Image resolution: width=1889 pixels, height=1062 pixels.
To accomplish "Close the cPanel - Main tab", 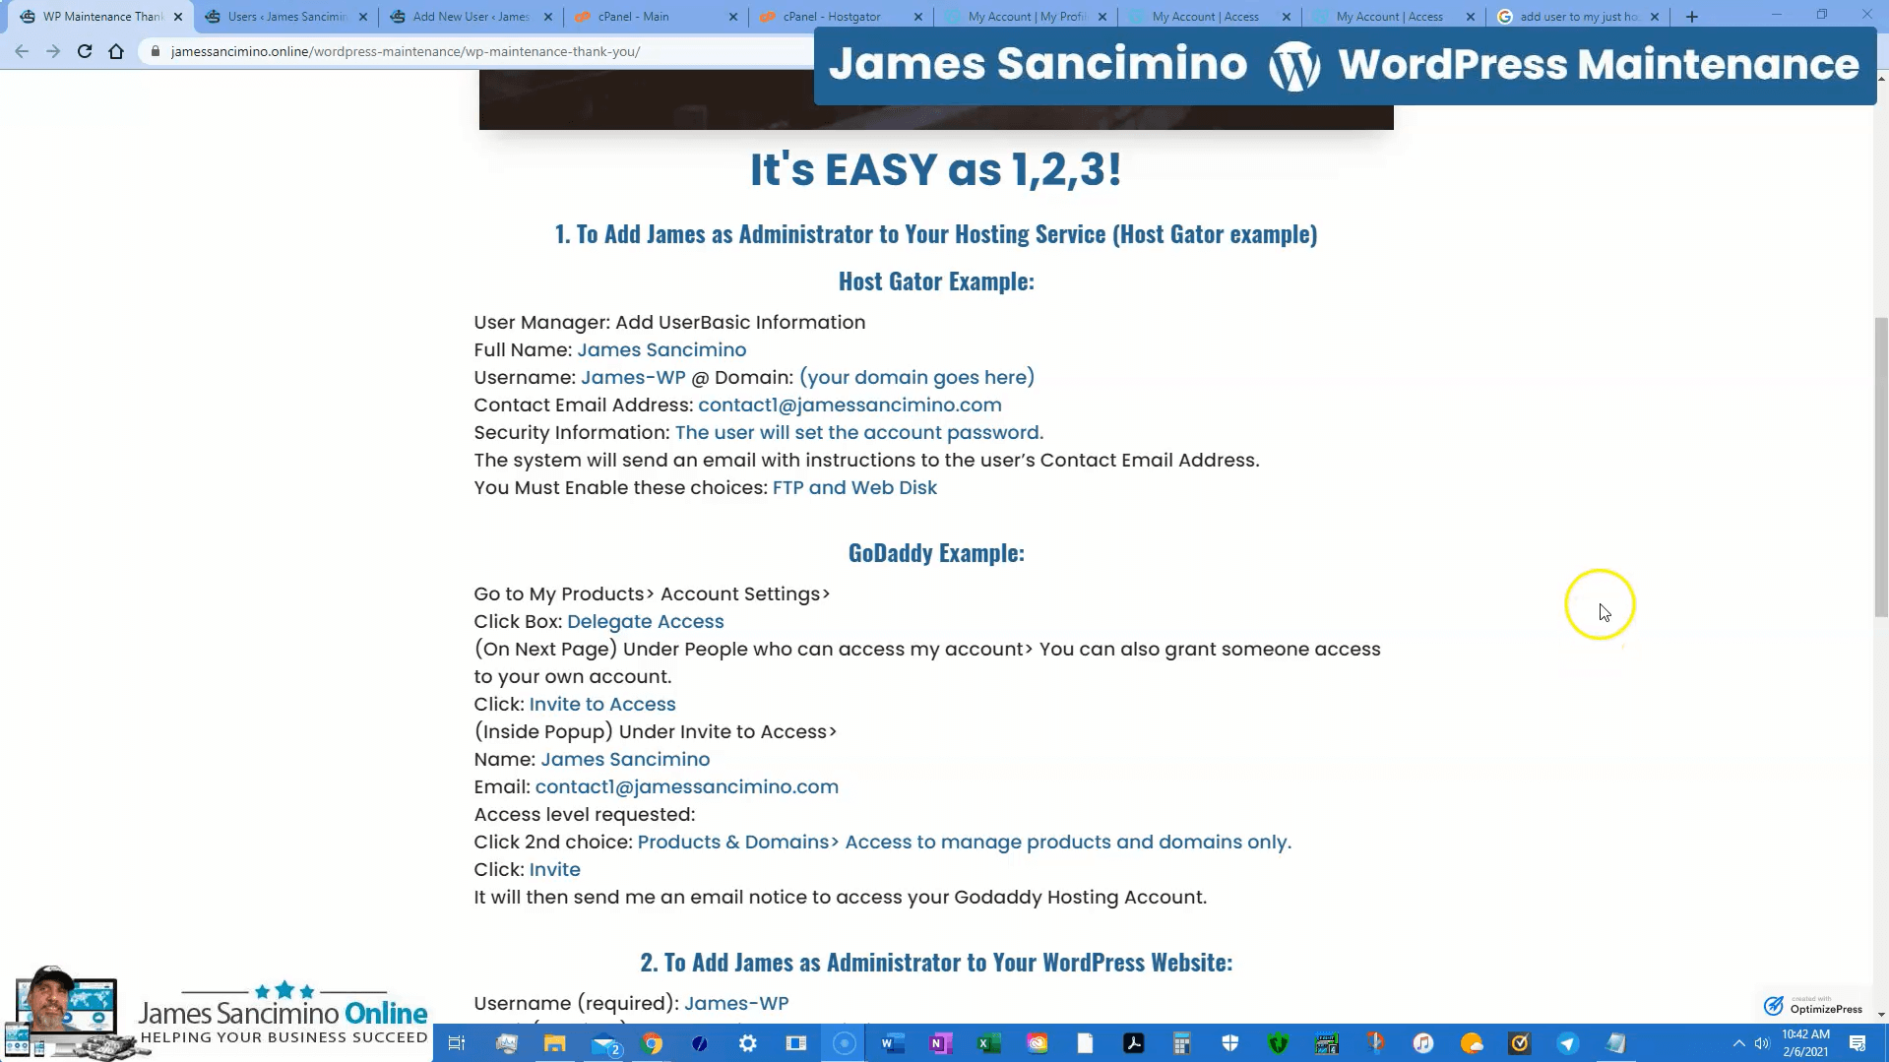I will click(733, 17).
